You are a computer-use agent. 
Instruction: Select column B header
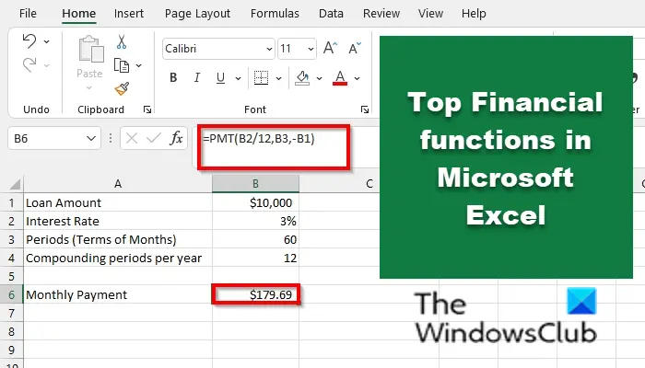[255, 184]
